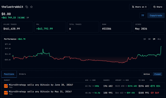Switch the chart to 1D range
166x98 pixels.
pyautogui.click(x=144, y=39)
